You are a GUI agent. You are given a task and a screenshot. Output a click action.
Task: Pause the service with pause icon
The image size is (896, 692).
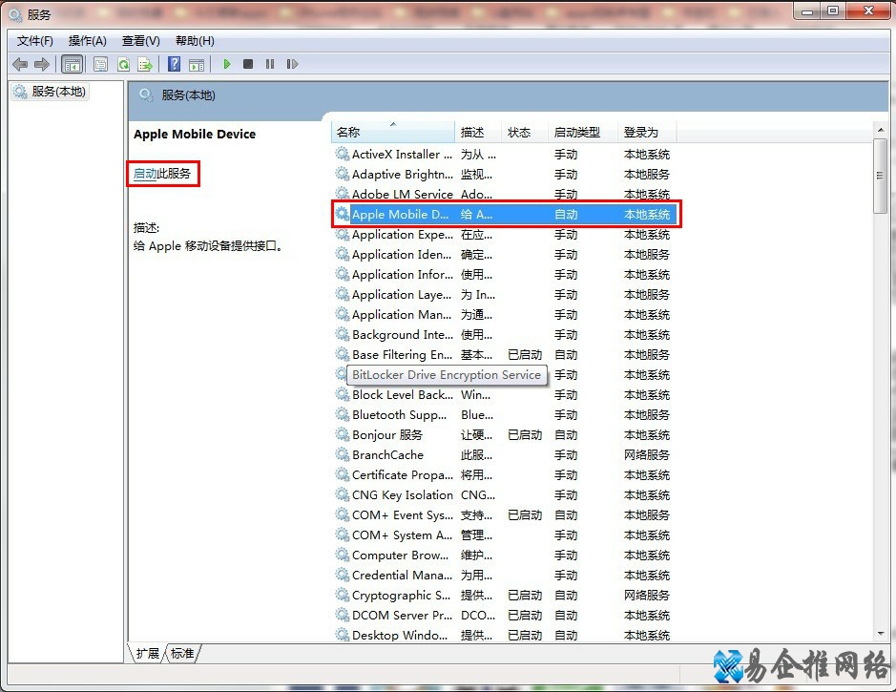point(269,63)
